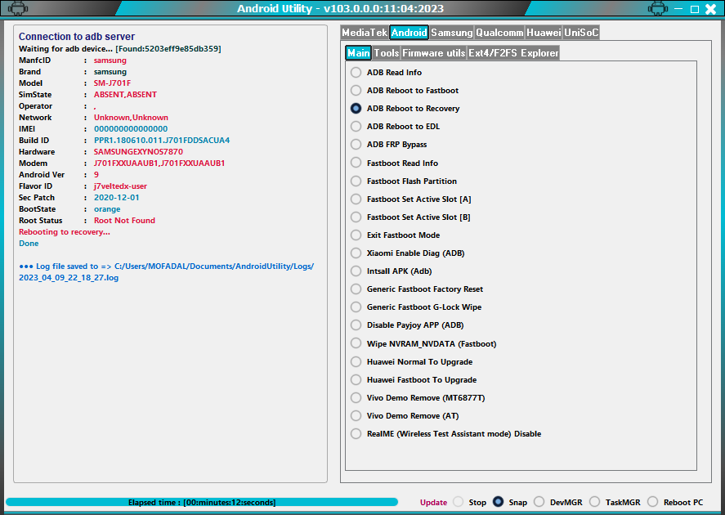Viewport: 725px width, 515px height.
Task: Open the Huawei tab
Action: (x=544, y=33)
